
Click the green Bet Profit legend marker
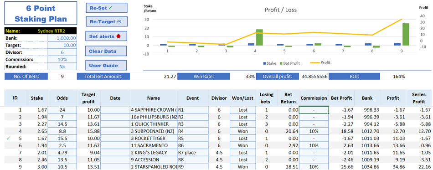281,63
